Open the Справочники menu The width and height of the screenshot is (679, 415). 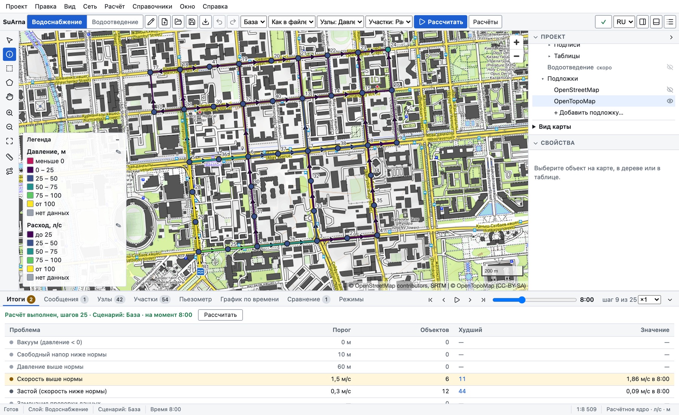pos(152,6)
